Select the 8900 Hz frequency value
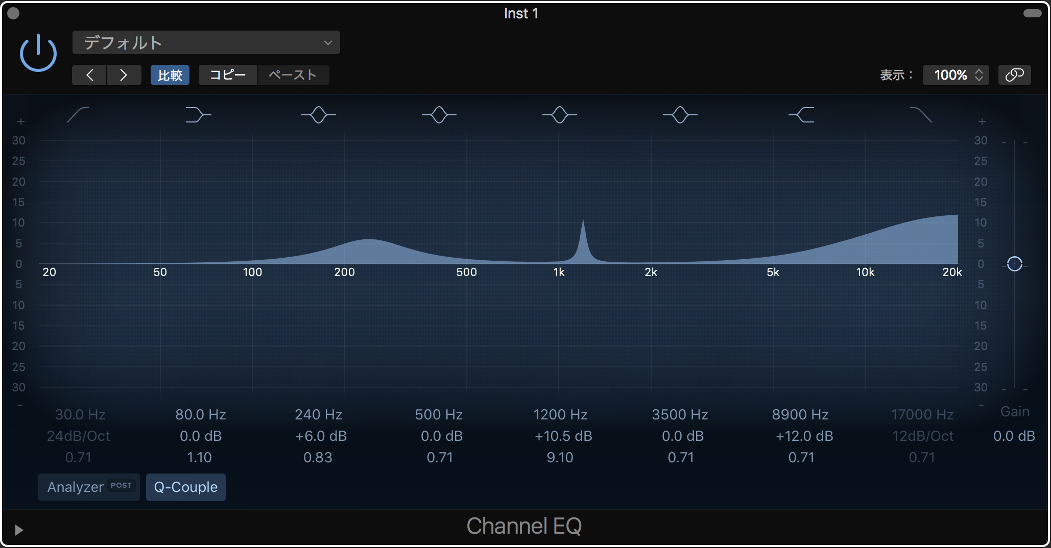Image resolution: width=1051 pixels, height=548 pixels. coord(800,414)
